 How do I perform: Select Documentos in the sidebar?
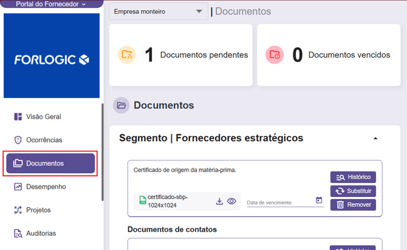click(x=50, y=163)
